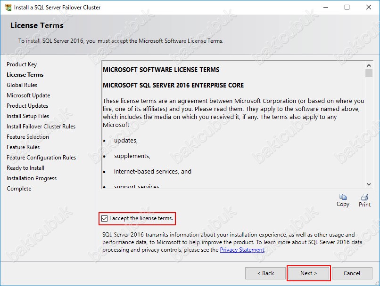
Task: Select the Product Updates step
Action: click(27, 106)
